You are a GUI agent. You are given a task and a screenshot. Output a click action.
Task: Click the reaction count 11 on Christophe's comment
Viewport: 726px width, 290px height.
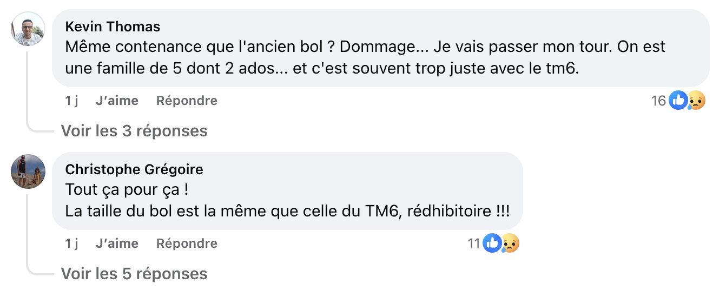tap(474, 243)
